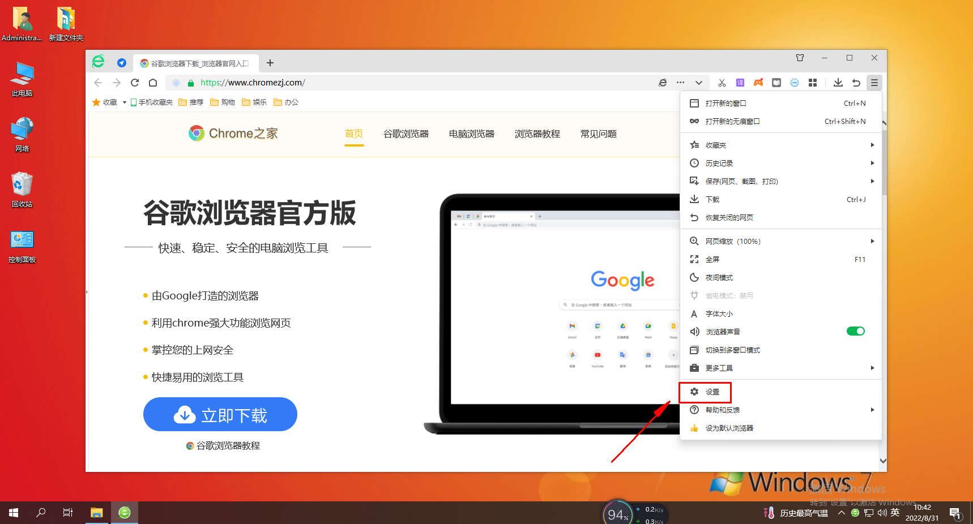This screenshot has height=524, width=973.
Task: Click the restore closed pages icon
Action: (856, 83)
